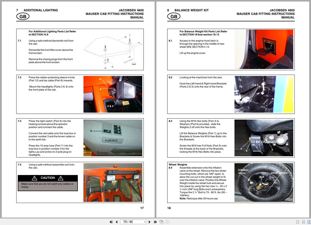Click 'wheel weight' label in photo
Image resolution: width=311 pixels, height=225 pixels.
[x=279, y=173]
